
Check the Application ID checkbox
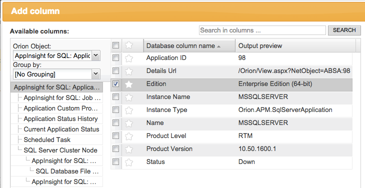tap(115, 57)
